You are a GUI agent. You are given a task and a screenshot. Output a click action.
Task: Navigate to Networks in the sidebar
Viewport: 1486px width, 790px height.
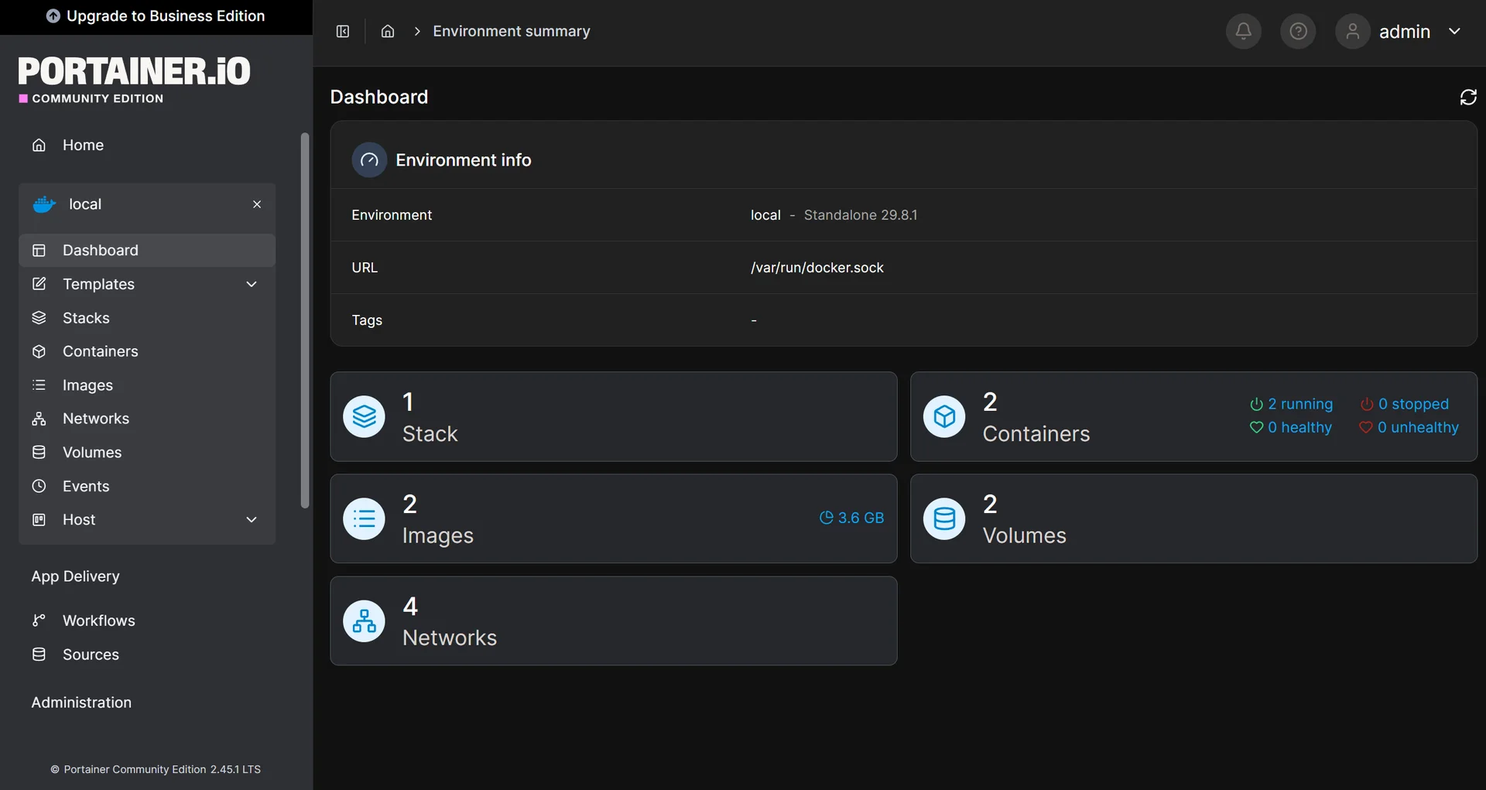tap(147, 419)
